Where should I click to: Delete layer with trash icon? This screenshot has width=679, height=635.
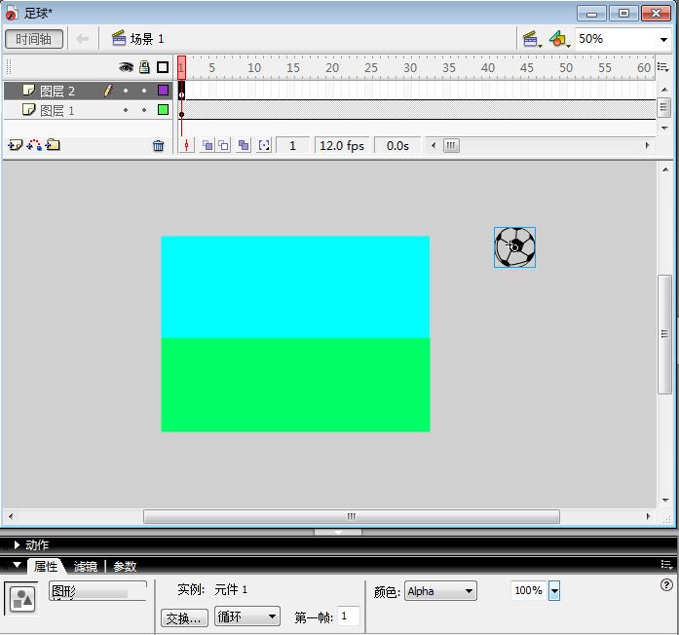159,146
